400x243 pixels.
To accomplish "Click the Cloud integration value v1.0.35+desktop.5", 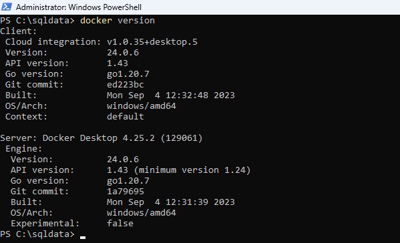I will 152,42.
